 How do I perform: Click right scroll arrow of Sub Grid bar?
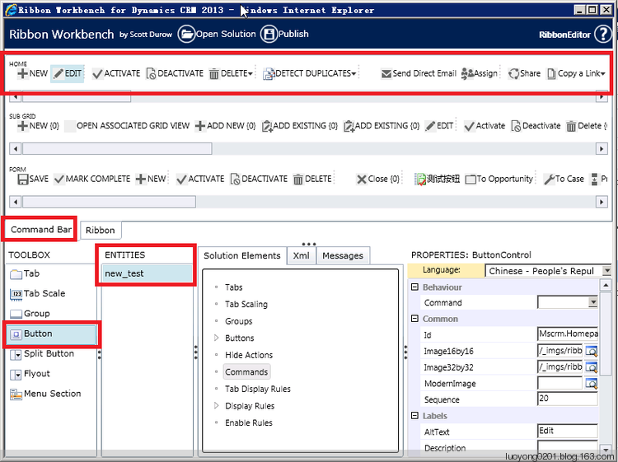pos(602,149)
